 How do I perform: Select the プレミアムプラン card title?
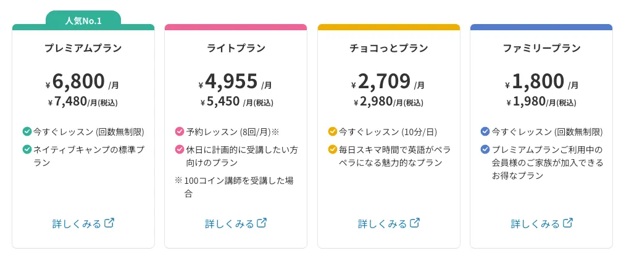[x=83, y=48]
